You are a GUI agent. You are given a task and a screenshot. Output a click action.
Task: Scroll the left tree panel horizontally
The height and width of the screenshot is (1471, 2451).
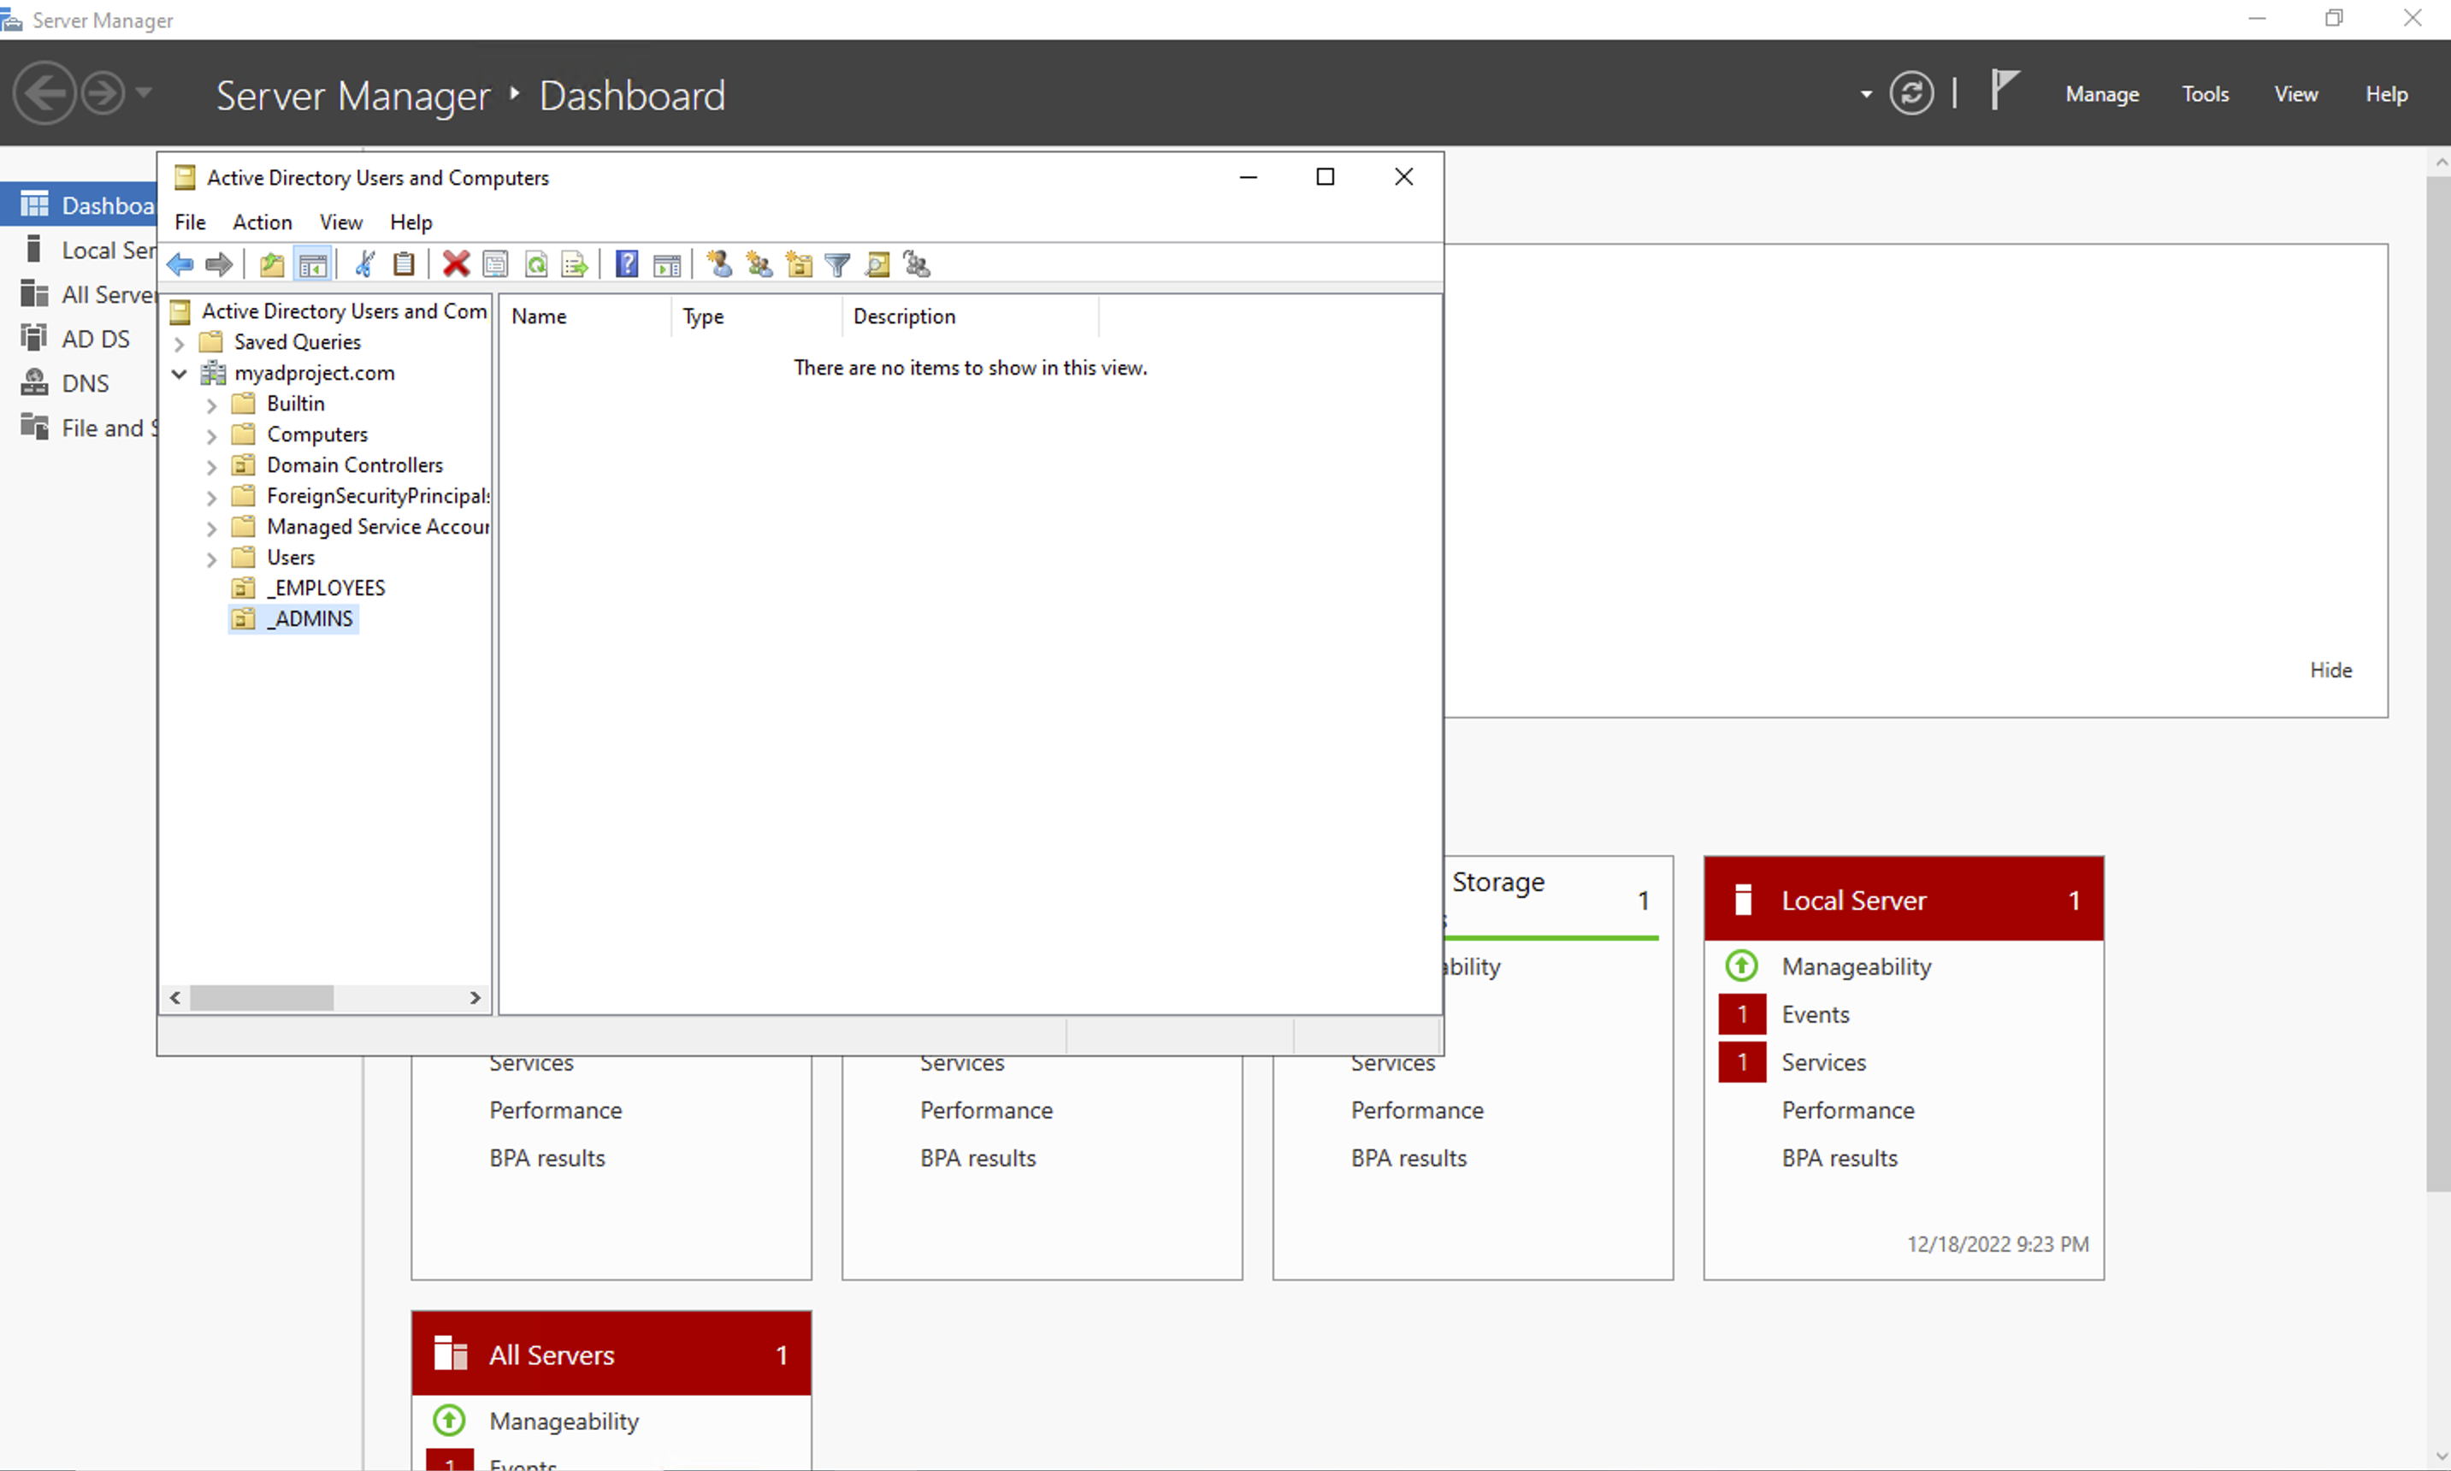263,995
